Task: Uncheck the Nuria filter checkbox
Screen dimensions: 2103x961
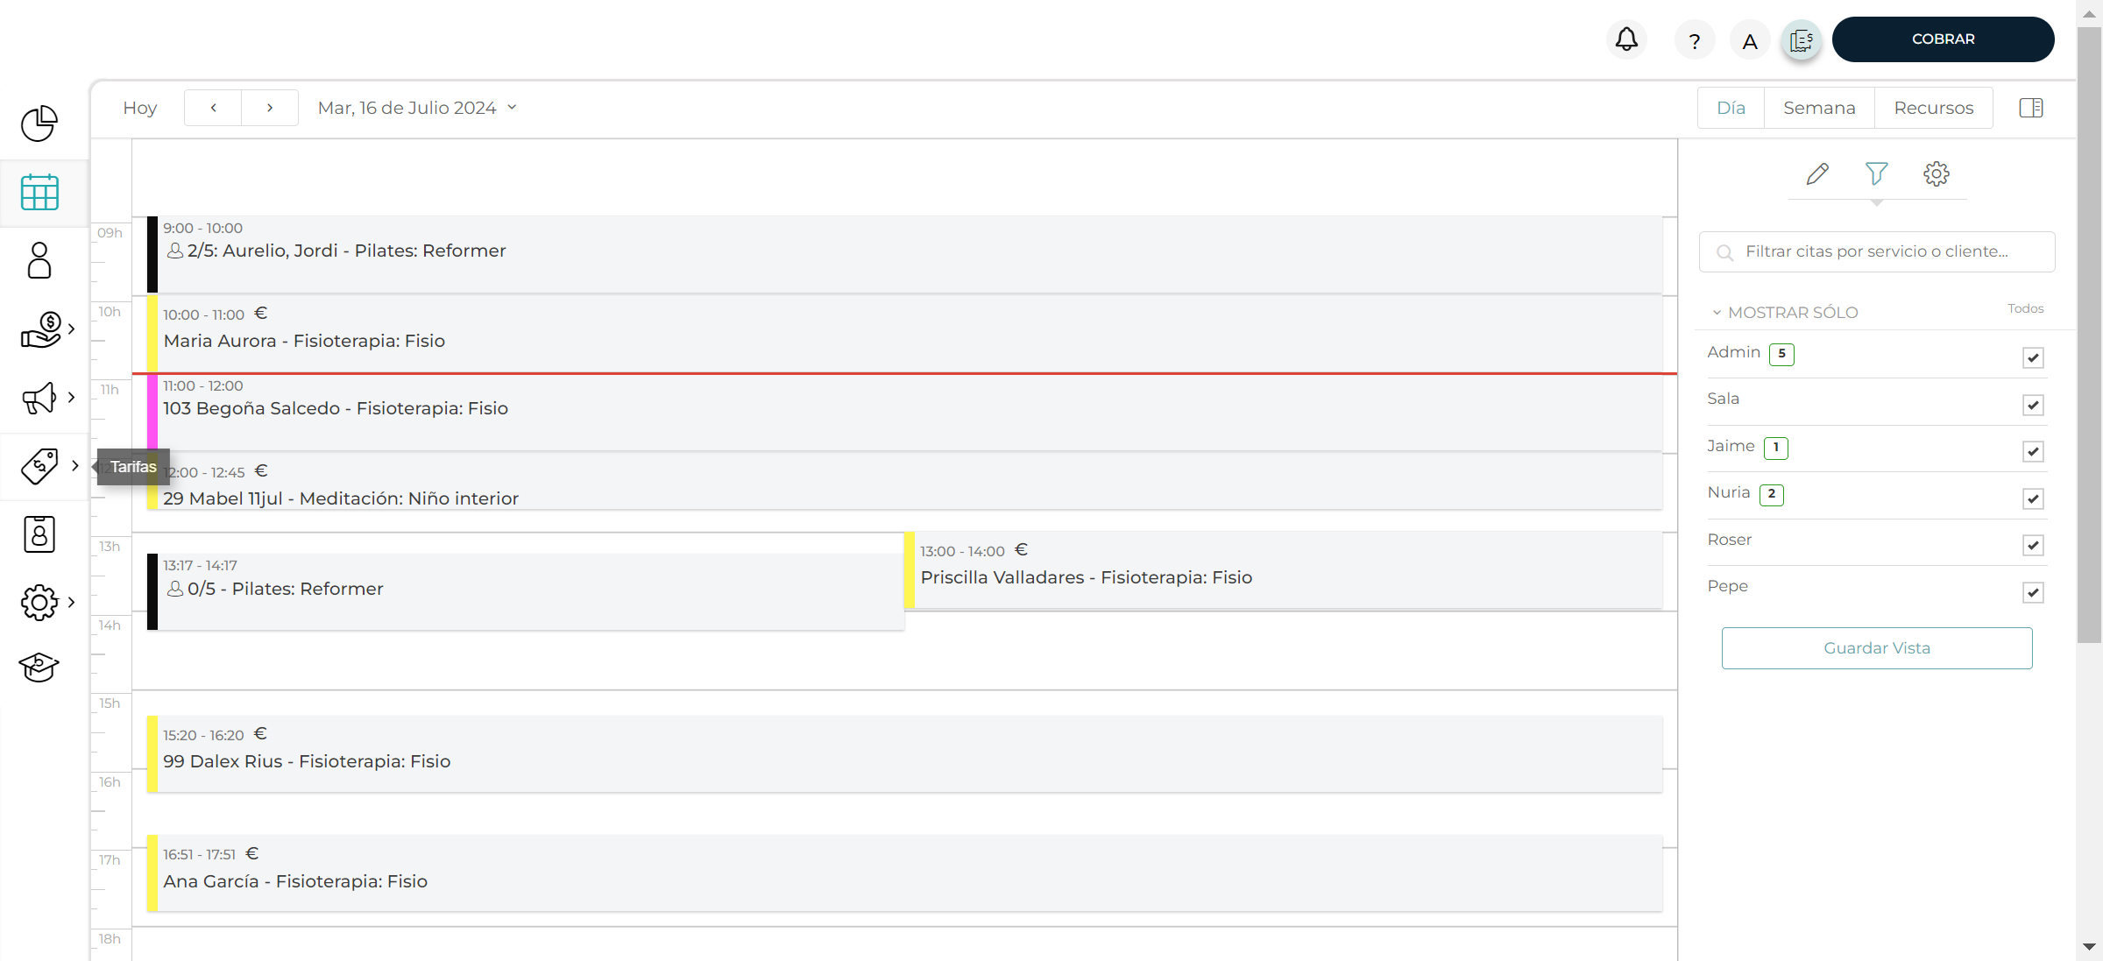Action: (x=2033, y=498)
